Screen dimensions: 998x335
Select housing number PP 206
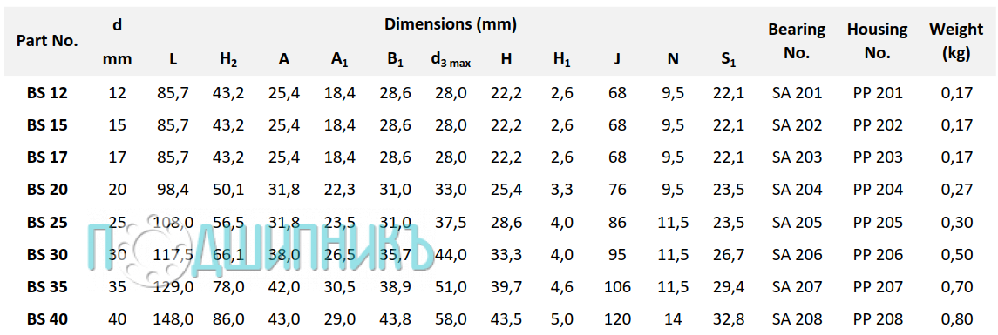[x=877, y=255]
